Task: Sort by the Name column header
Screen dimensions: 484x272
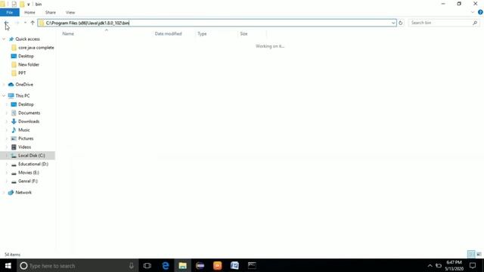Action: (x=68, y=33)
